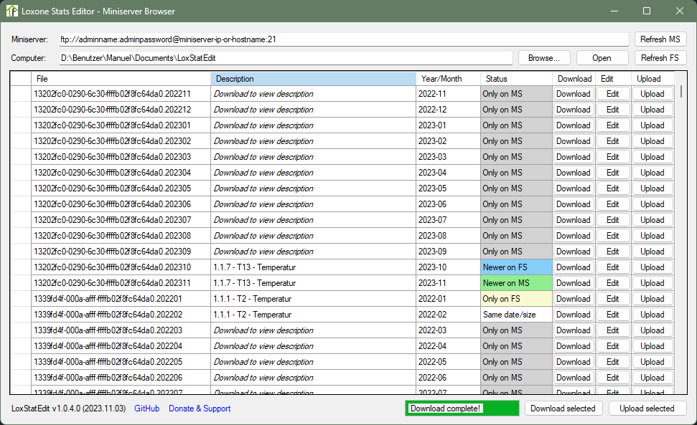Screen dimensions: 697x425
Task: Edit the 2023-10 T13 Temperatur file
Action: pos(613,267)
